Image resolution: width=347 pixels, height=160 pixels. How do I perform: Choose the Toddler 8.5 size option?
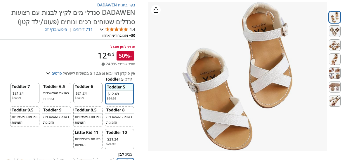coord(88,116)
